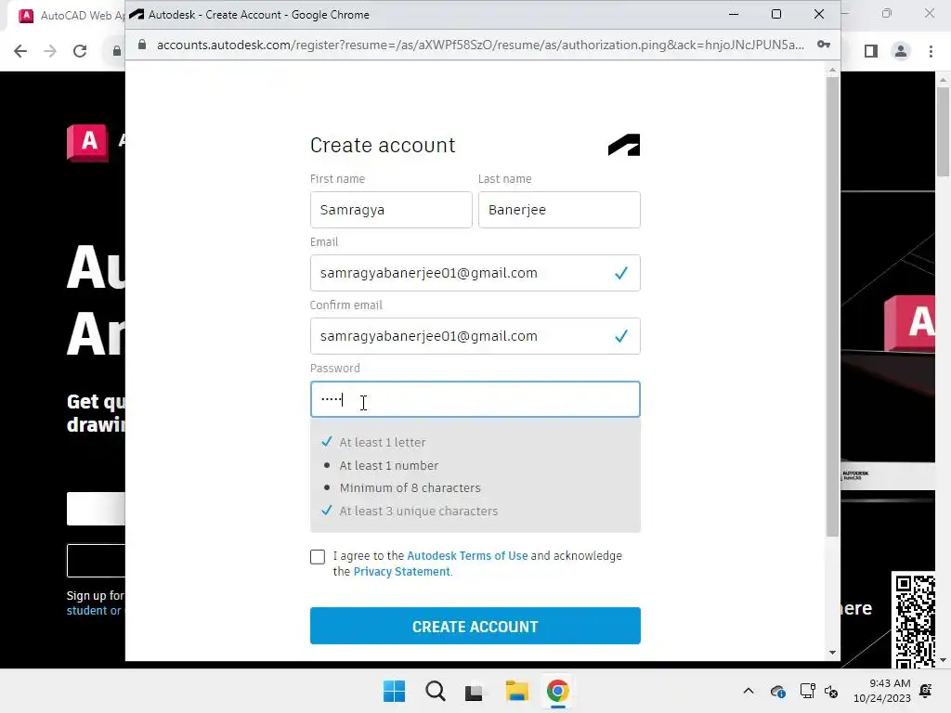The image size is (951, 713).
Task: Click the Last name field with Banerjee
Action: point(559,210)
